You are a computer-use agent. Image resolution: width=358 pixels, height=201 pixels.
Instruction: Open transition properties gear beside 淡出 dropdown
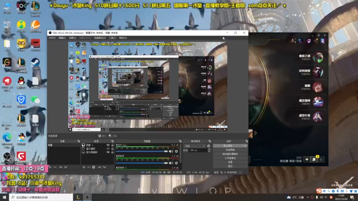209,146
